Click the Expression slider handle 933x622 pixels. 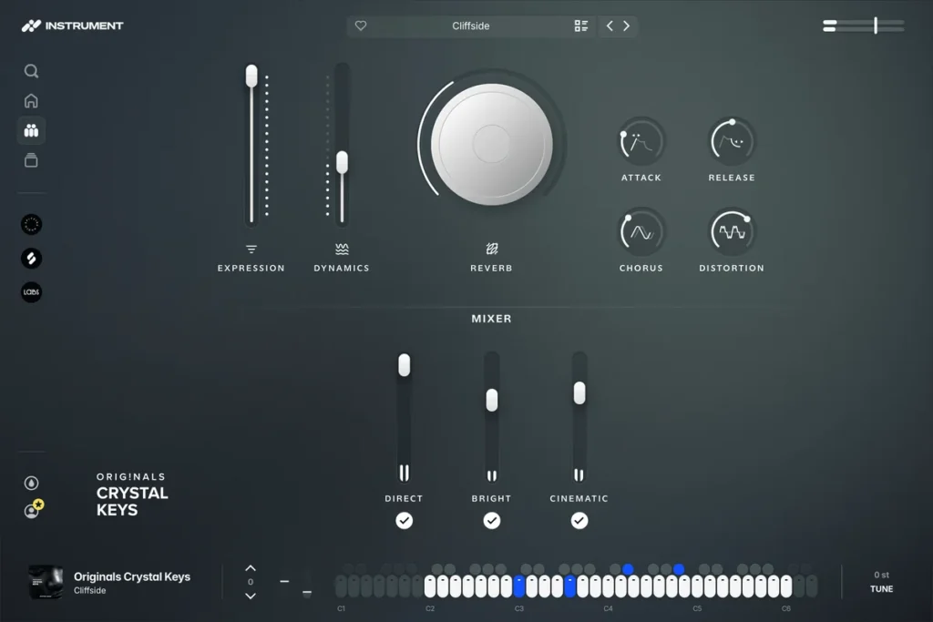tap(251, 76)
